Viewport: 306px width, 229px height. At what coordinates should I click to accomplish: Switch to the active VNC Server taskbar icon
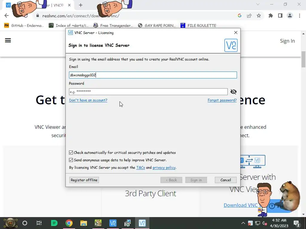[x=142, y=223]
